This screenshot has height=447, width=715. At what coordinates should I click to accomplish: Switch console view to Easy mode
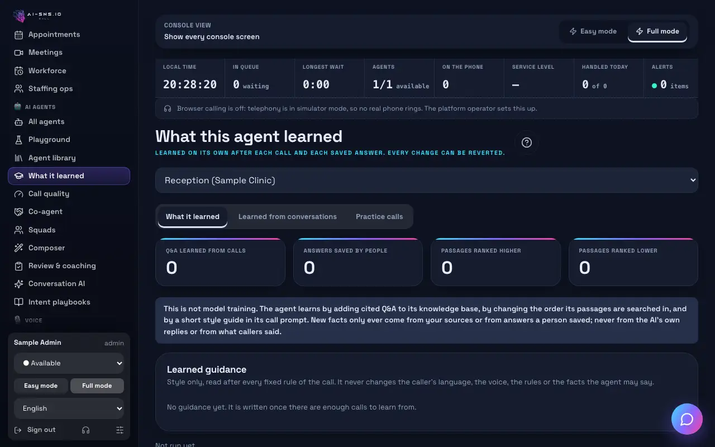(x=593, y=31)
